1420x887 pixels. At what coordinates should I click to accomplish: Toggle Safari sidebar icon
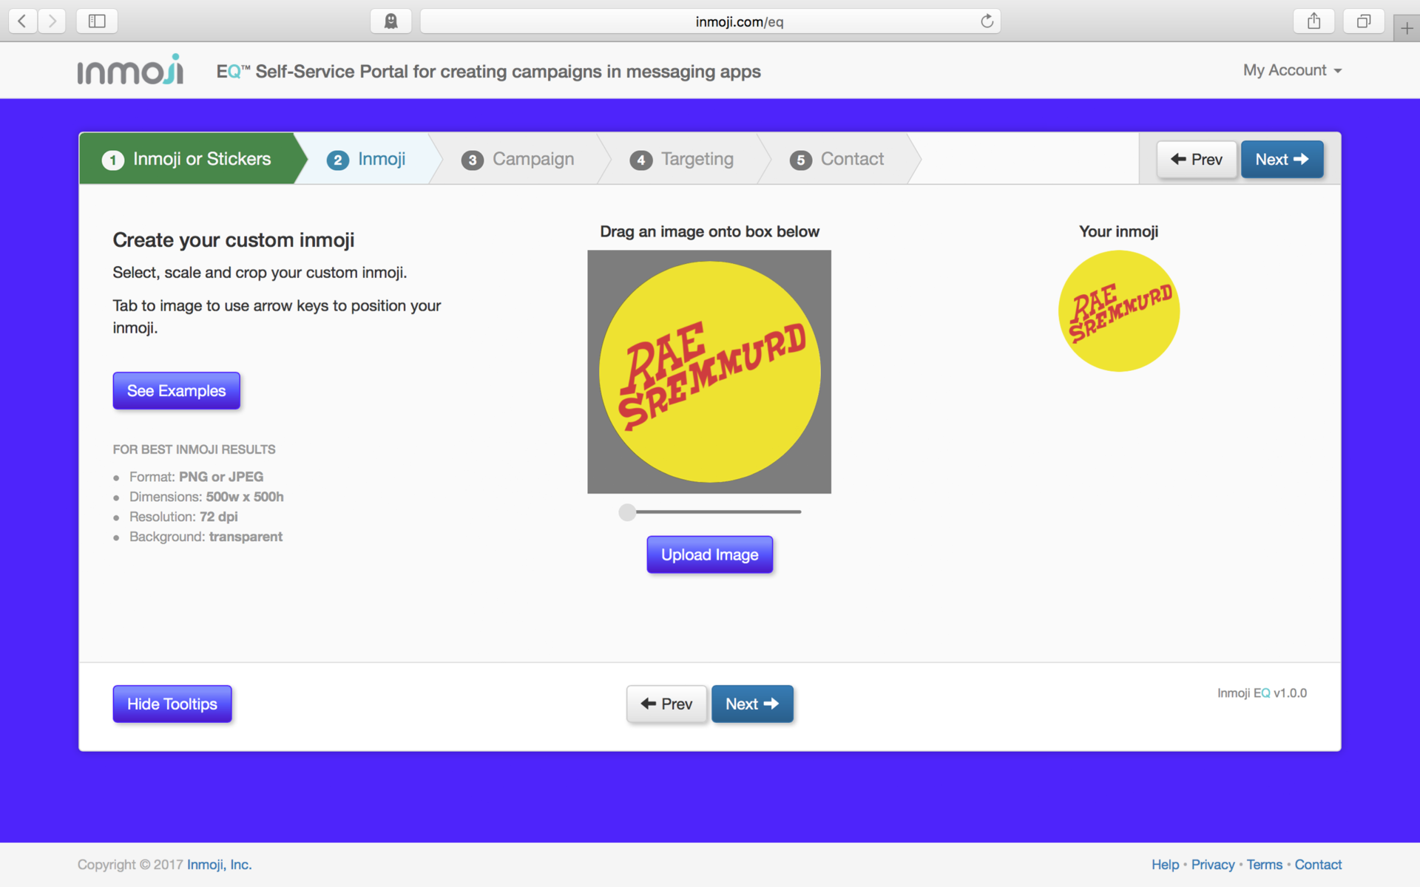[x=97, y=21]
